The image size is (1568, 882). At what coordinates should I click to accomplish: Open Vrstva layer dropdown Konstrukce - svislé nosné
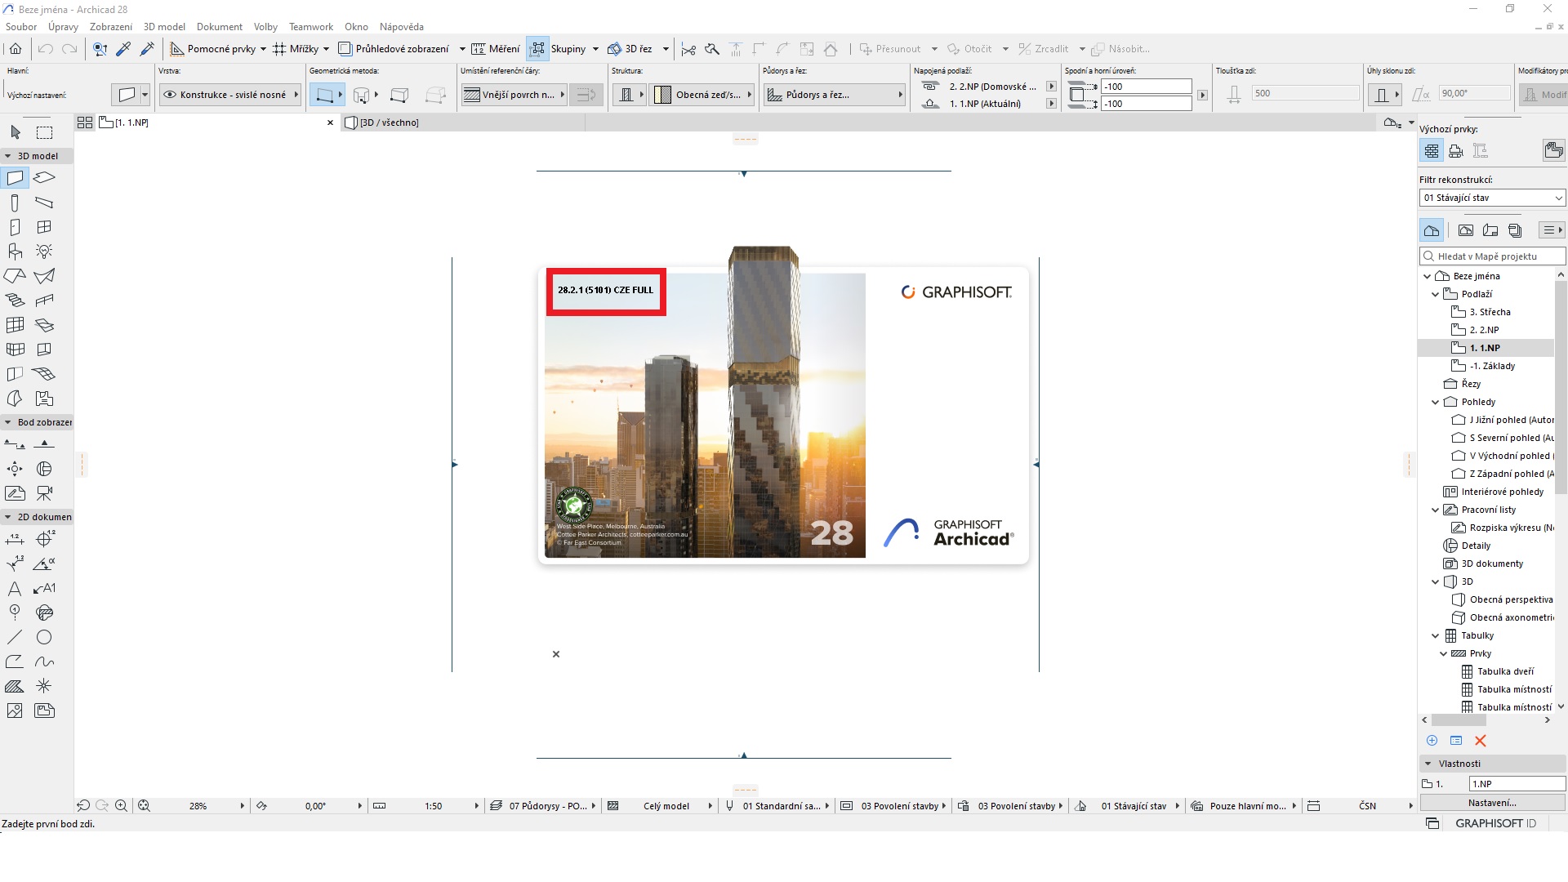click(x=230, y=95)
